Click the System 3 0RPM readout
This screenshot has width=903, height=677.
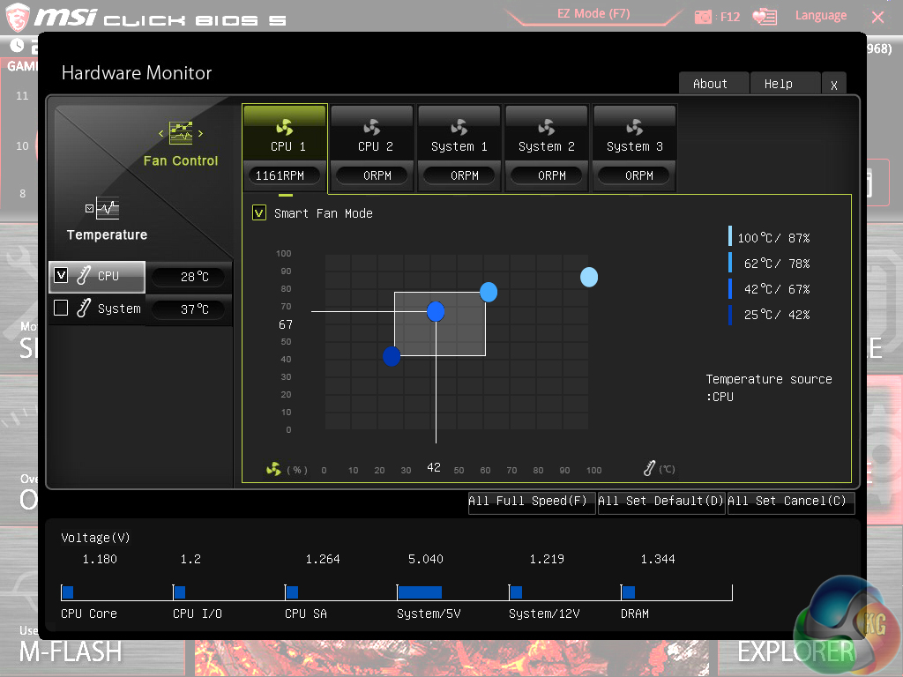(634, 175)
